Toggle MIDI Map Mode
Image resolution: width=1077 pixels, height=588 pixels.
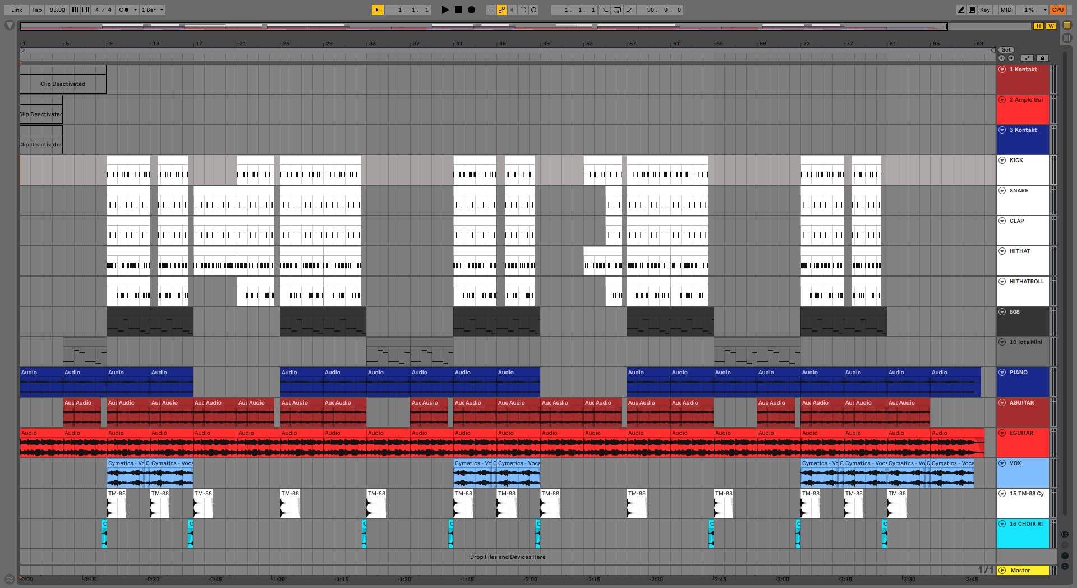(1007, 10)
